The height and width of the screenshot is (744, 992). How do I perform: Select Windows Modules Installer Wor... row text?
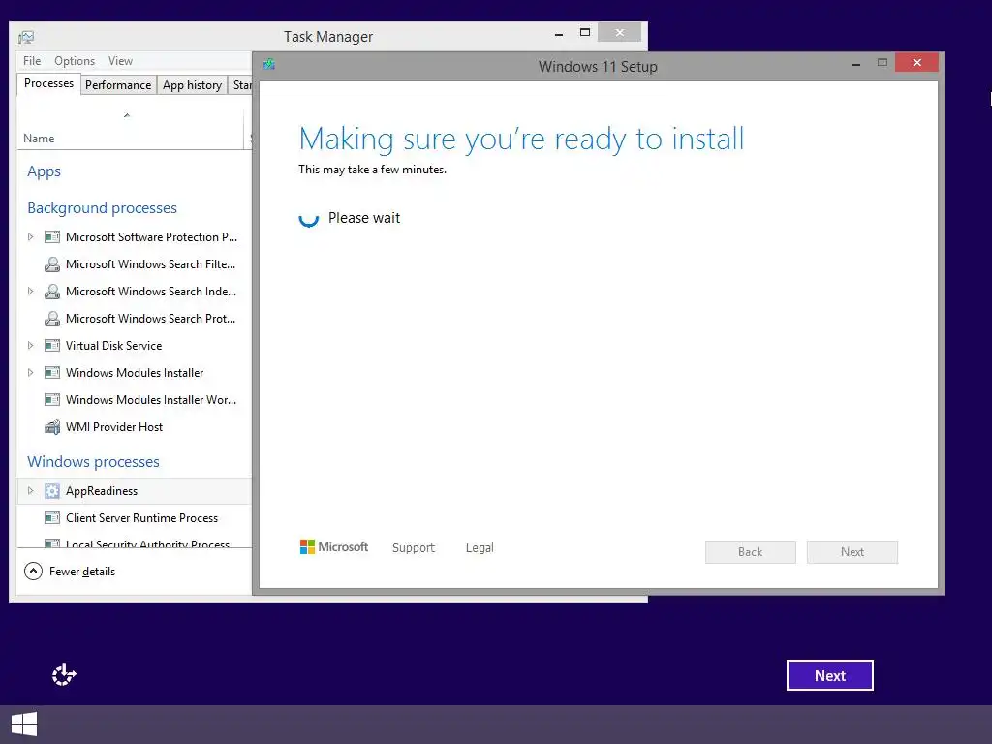[x=150, y=400]
